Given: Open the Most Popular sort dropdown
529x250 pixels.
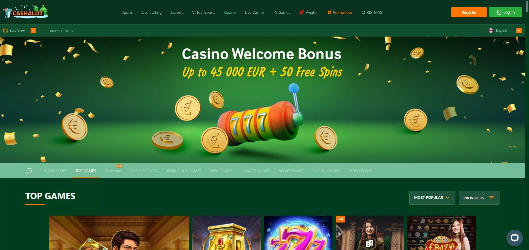Looking at the screenshot, I should tap(432, 197).
